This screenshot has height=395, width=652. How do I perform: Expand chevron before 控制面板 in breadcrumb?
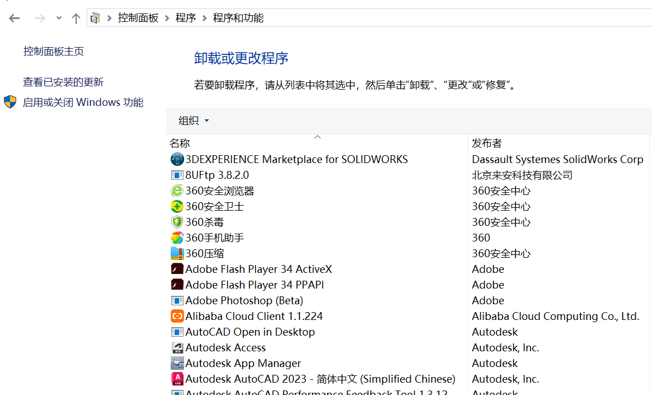pyautogui.click(x=109, y=18)
